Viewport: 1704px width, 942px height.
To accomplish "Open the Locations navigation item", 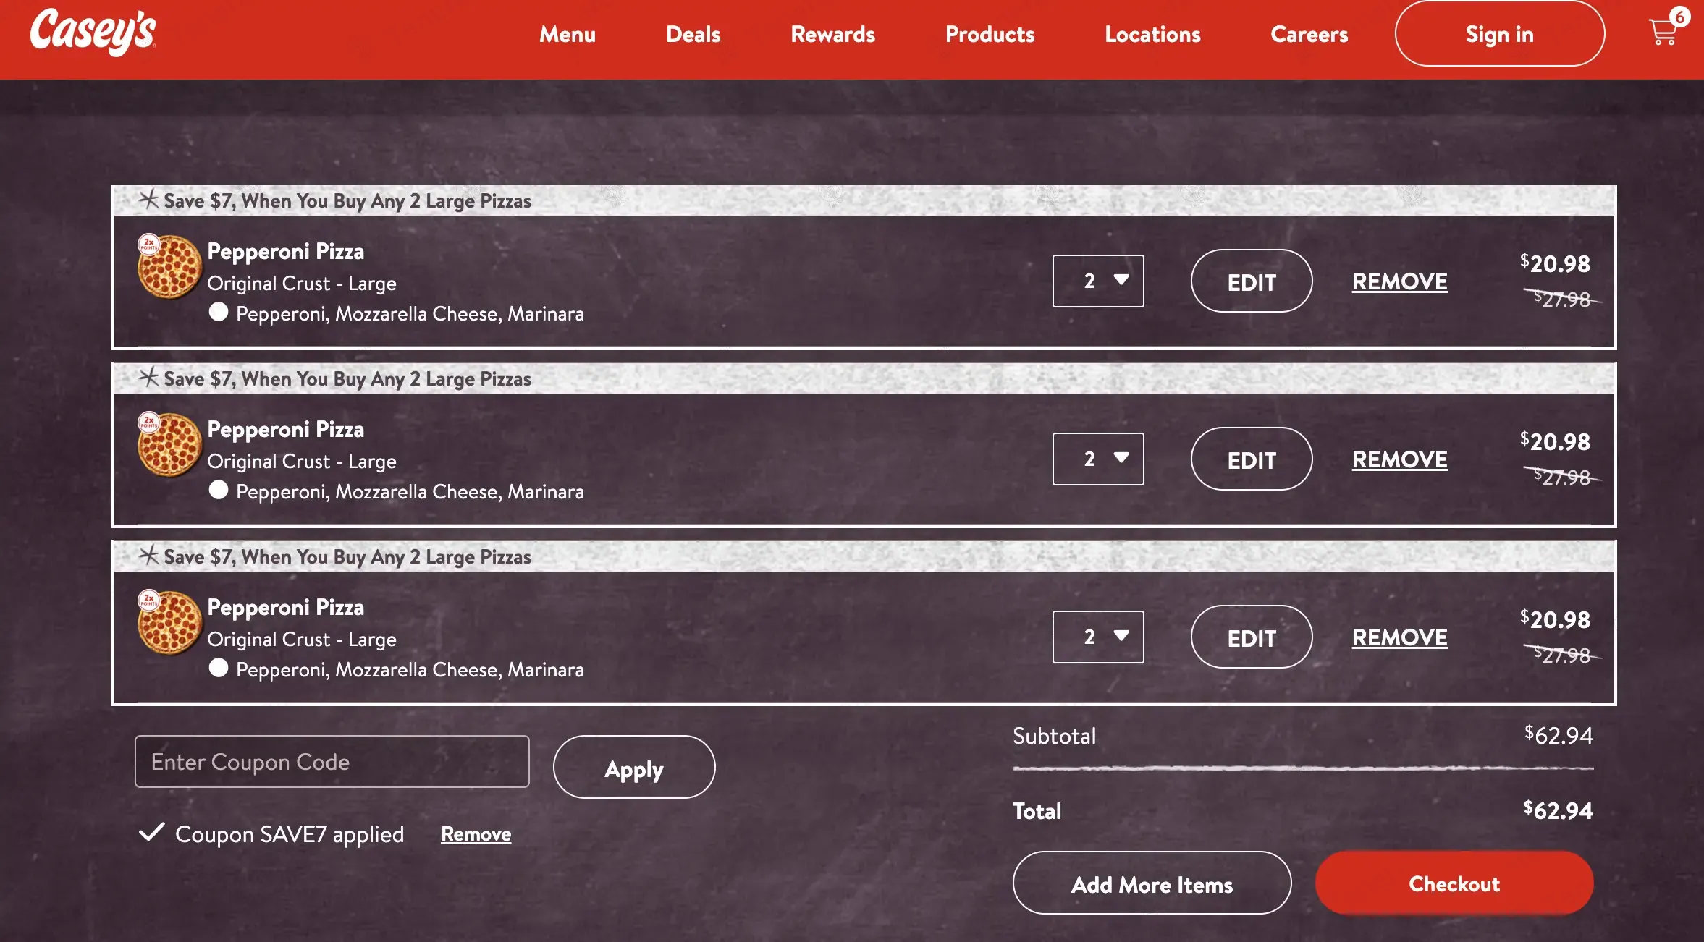I will tap(1152, 34).
